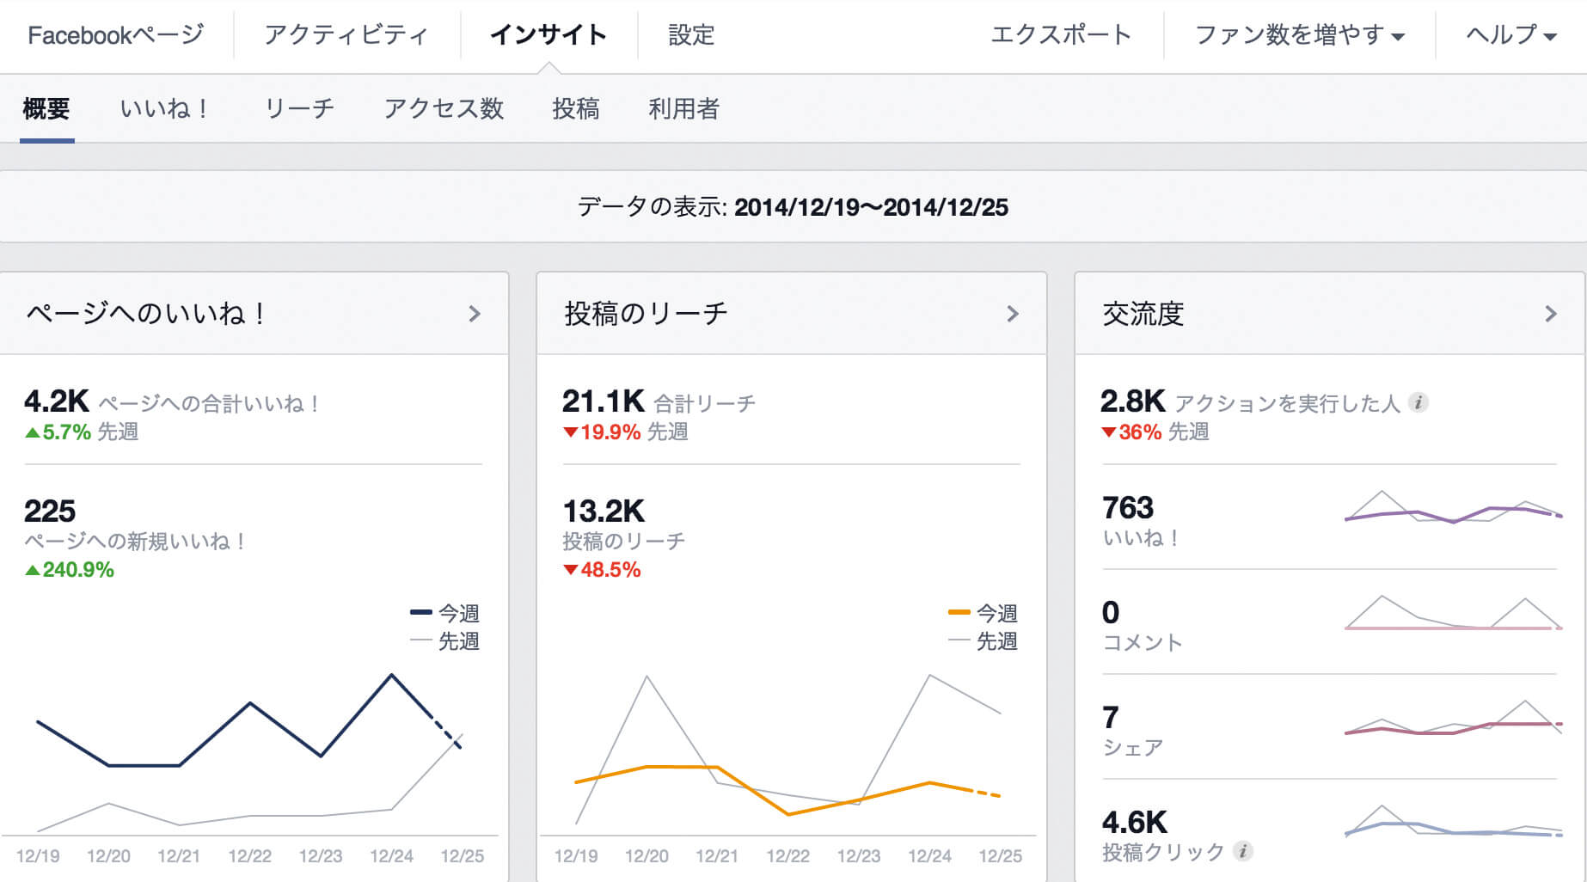Click the エクスポート button

(1060, 35)
